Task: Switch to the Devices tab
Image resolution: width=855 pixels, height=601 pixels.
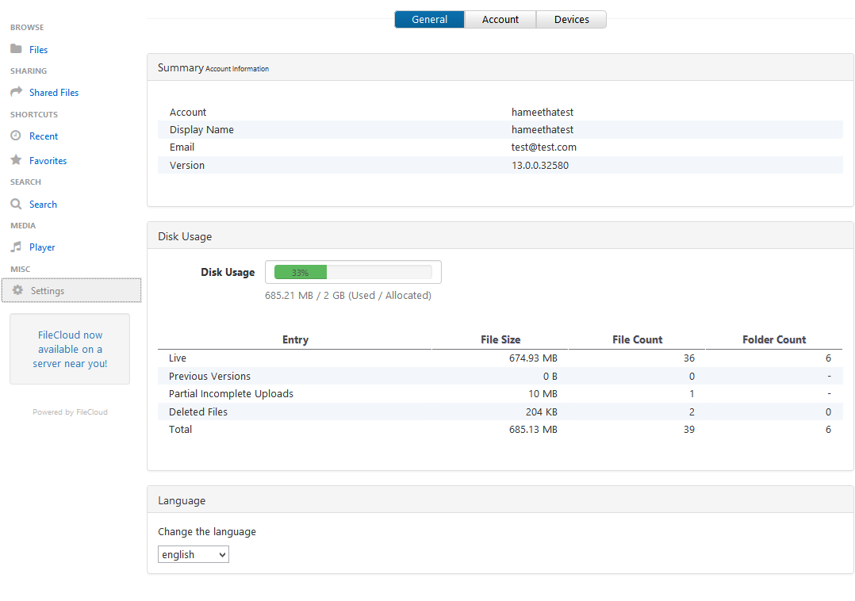Action: pyautogui.click(x=571, y=20)
